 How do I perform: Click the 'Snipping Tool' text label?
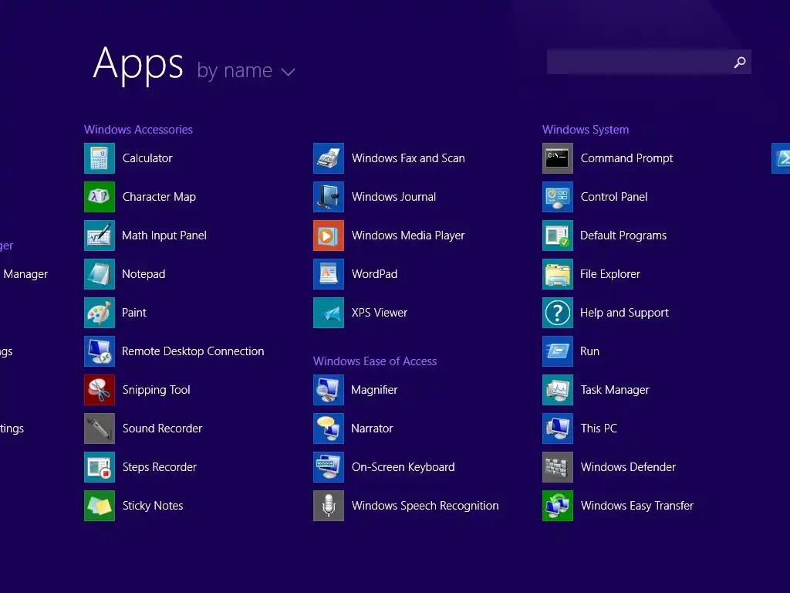coord(157,390)
